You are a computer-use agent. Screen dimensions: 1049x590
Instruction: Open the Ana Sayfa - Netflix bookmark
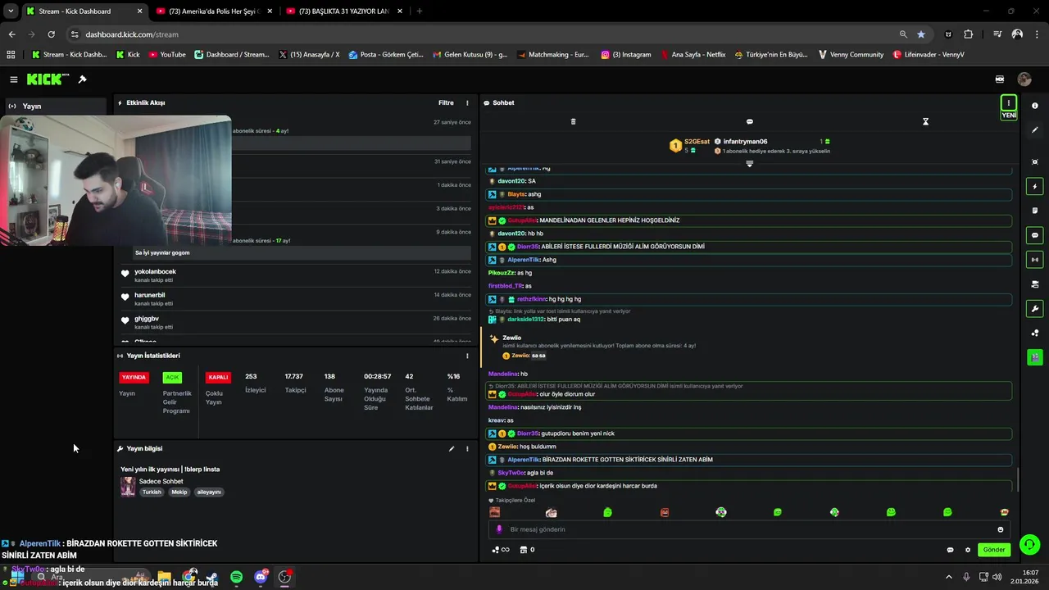click(692, 55)
